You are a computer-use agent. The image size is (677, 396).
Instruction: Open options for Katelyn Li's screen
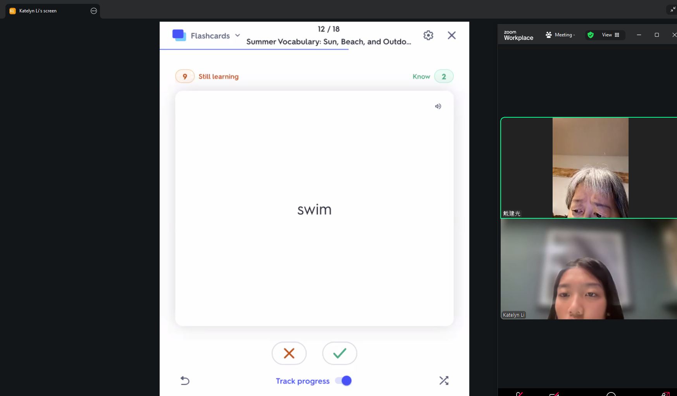point(94,11)
